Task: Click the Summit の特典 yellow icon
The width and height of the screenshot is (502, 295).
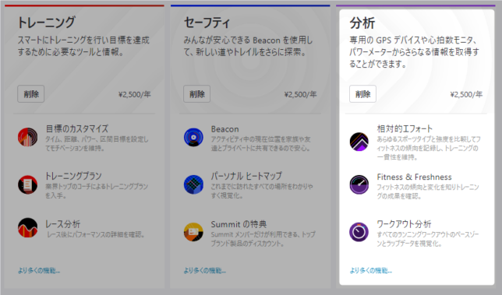Action: click(193, 232)
